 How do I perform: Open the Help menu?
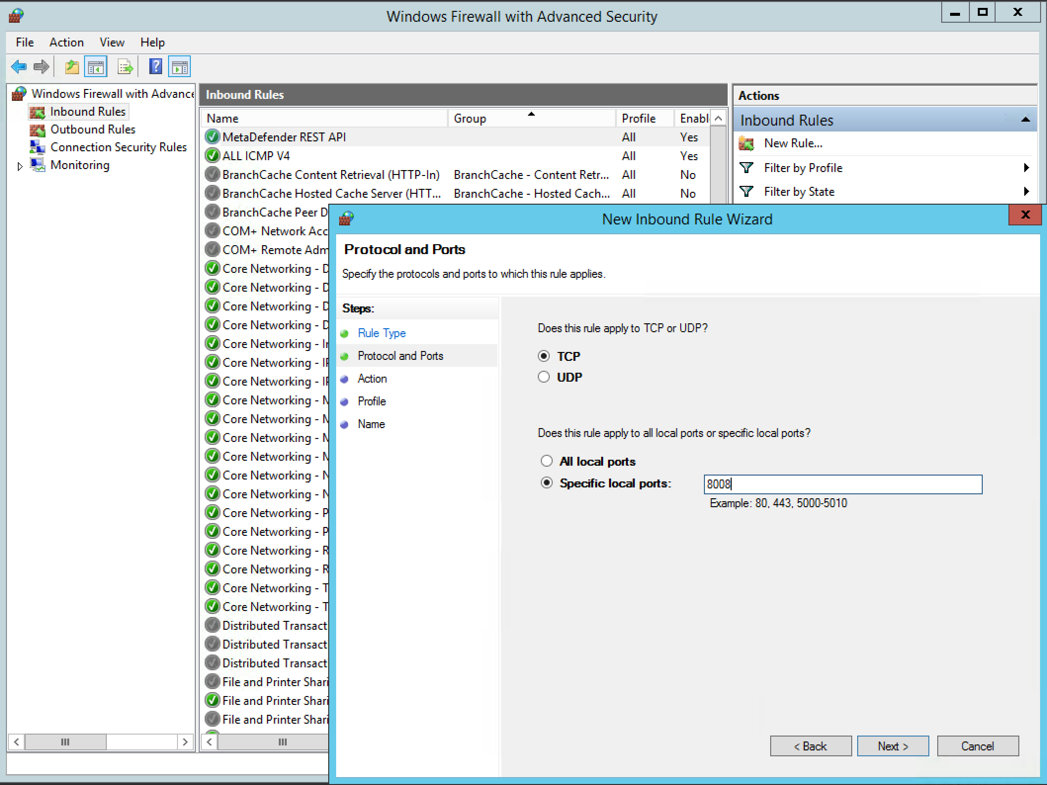(x=153, y=43)
